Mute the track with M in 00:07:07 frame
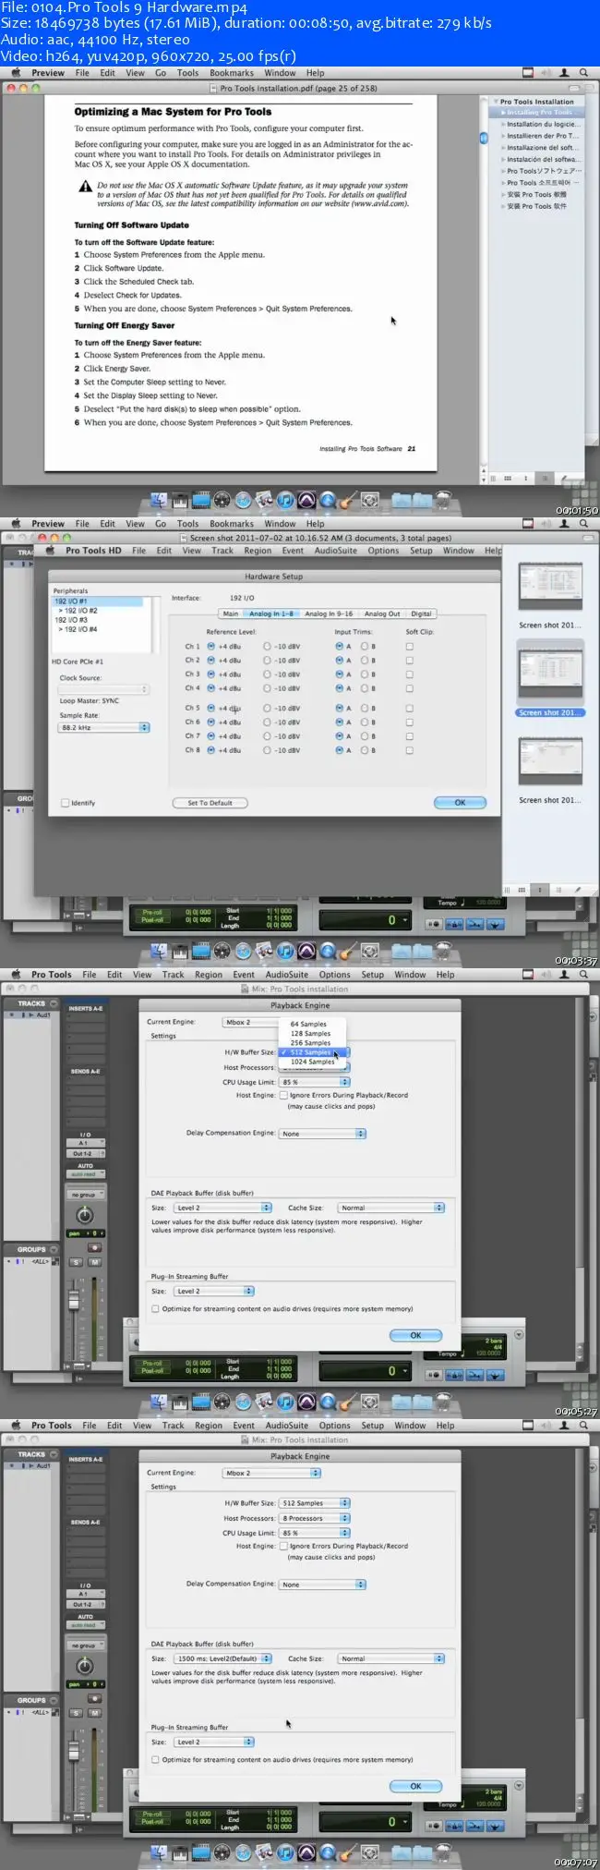The image size is (600, 1870). click(94, 1713)
